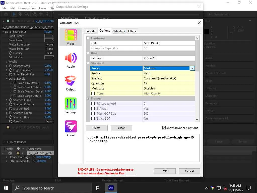Enable the Tune option checkbox
257x193 pixels.
click(x=93, y=93)
